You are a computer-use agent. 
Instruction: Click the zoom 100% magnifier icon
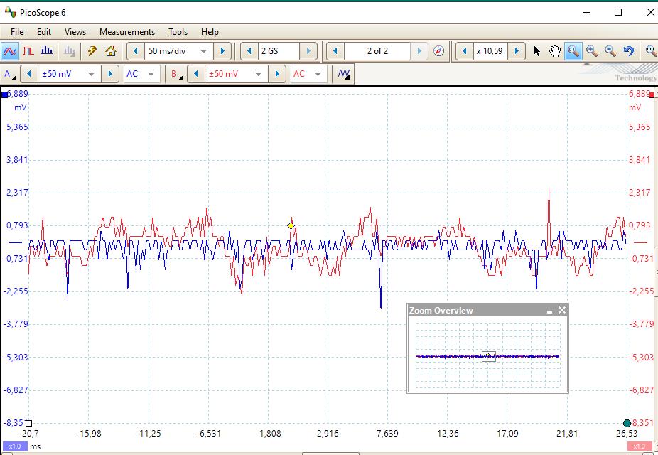[650, 51]
